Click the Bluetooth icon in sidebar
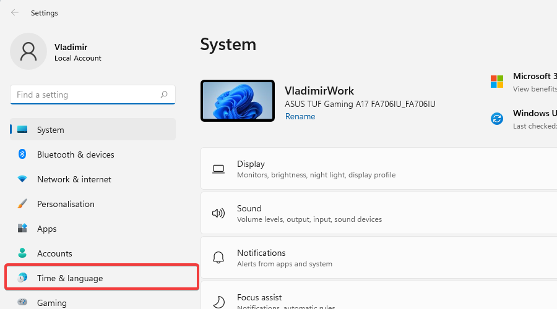 pyautogui.click(x=22, y=154)
